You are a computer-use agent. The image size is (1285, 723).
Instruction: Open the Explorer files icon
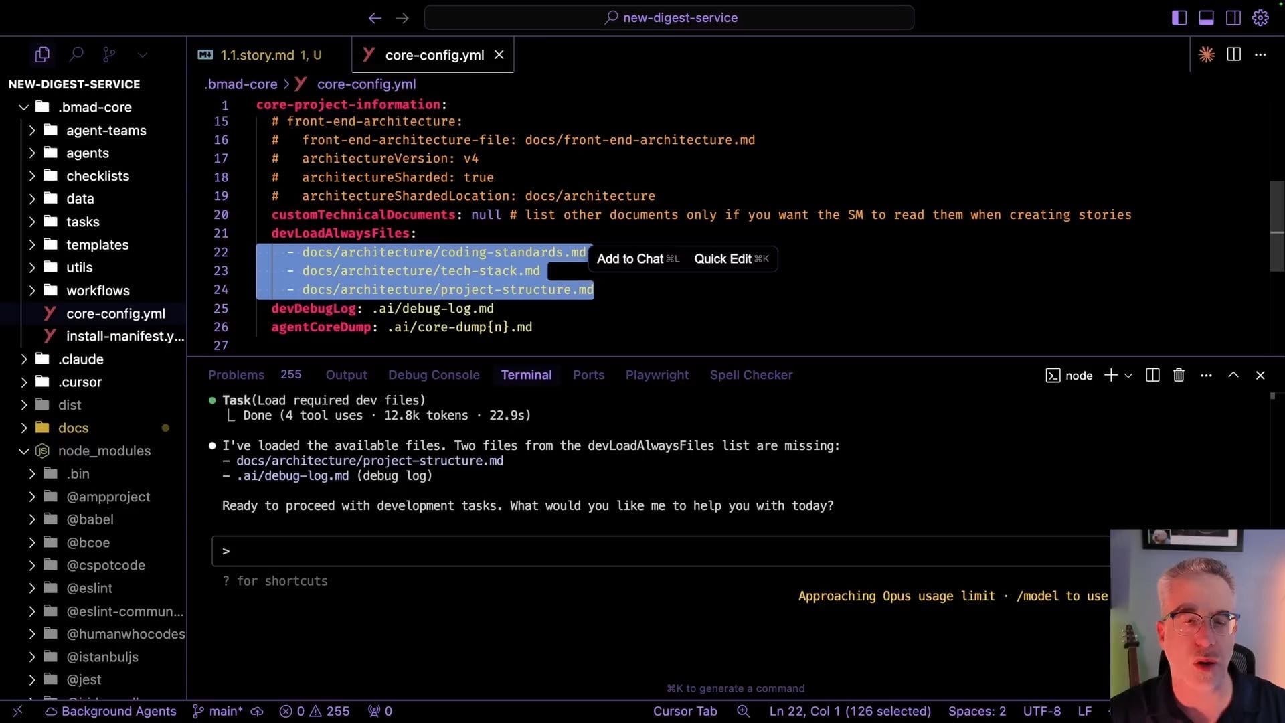point(42,54)
